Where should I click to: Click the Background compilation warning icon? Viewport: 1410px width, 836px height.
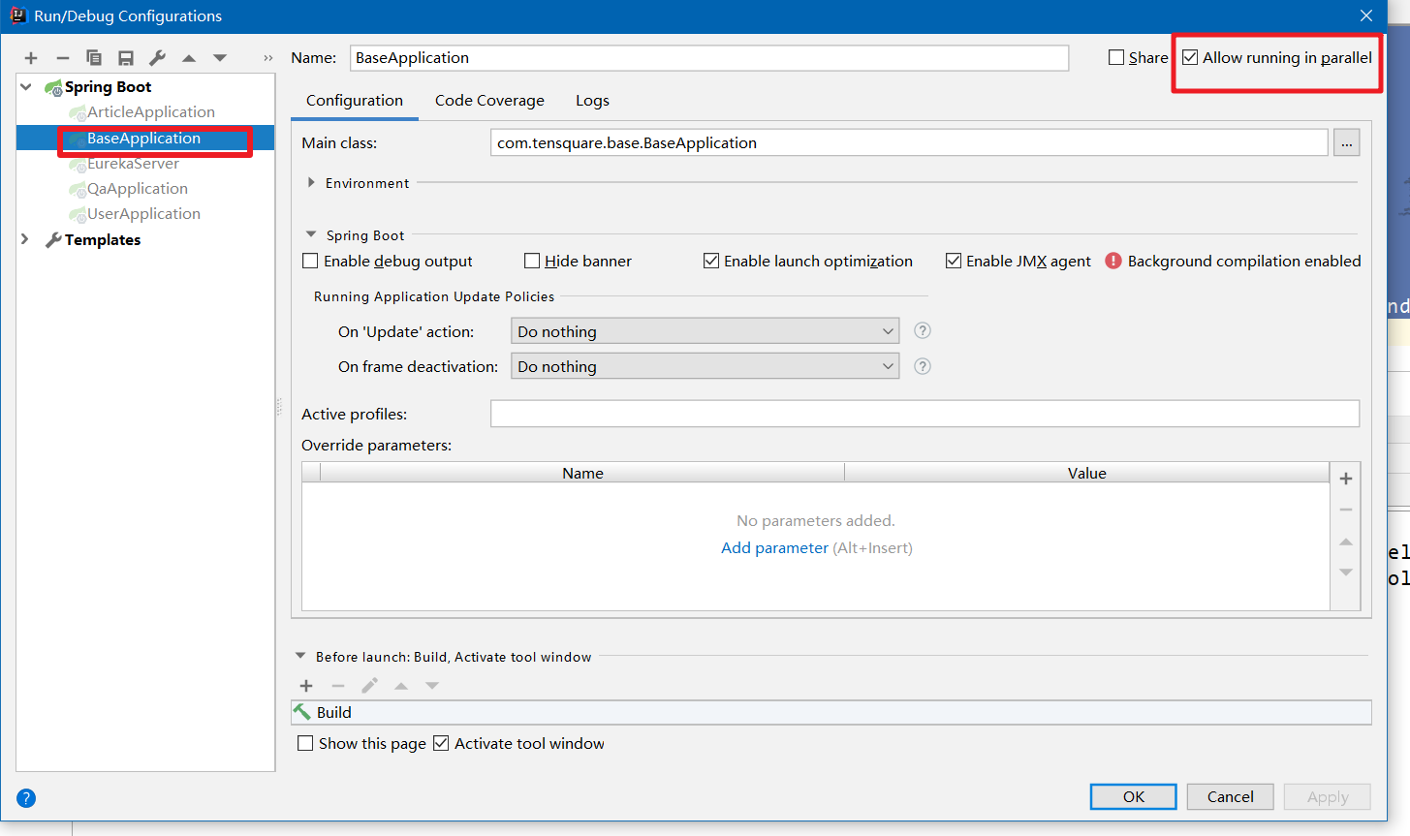point(1113,261)
